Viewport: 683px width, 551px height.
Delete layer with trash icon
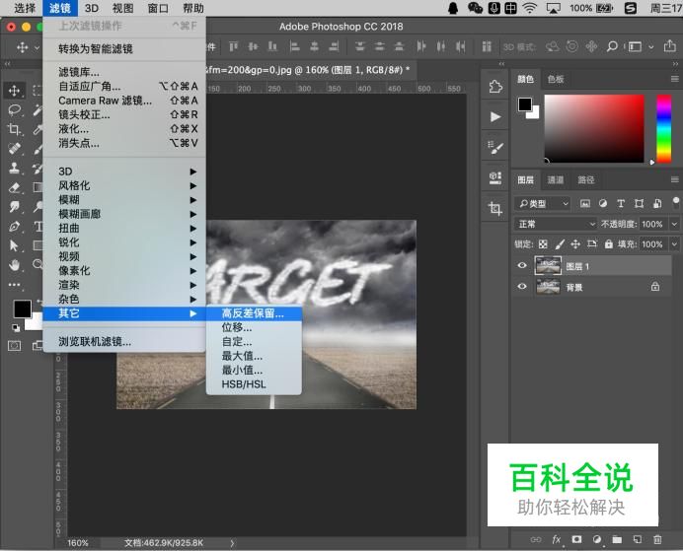coord(657,540)
